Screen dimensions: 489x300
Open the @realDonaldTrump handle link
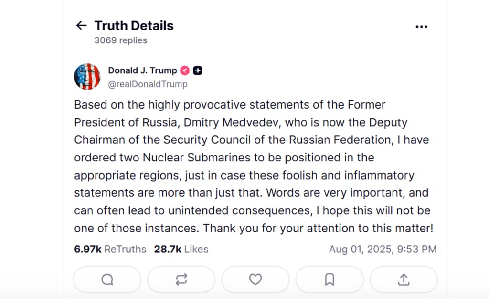pyautogui.click(x=148, y=84)
